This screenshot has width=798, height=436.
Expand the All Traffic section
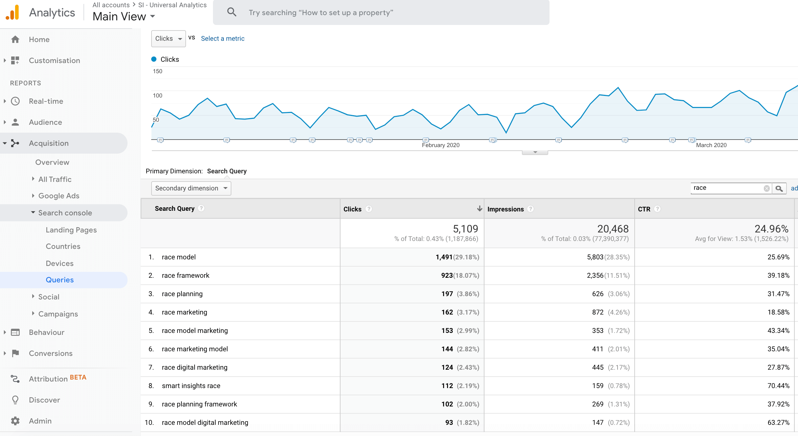tap(33, 179)
